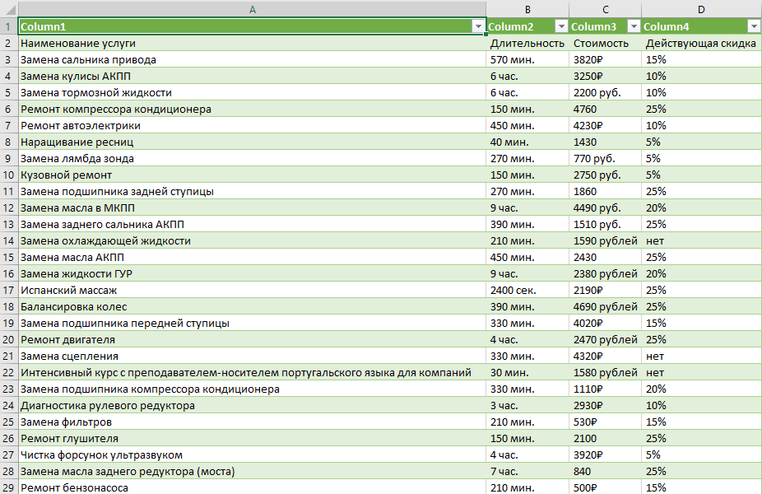Select cell 'Балансировка колес'
The height and width of the screenshot is (494, 762).
pos(253,307)
